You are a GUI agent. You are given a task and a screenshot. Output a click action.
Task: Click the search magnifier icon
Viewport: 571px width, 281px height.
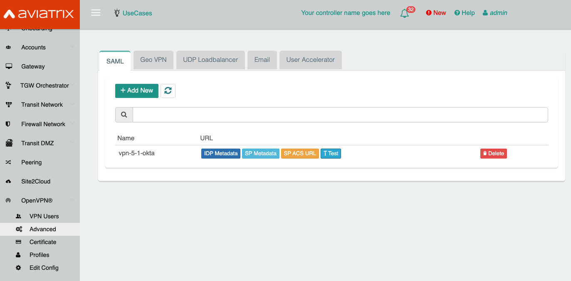[124, 115]
